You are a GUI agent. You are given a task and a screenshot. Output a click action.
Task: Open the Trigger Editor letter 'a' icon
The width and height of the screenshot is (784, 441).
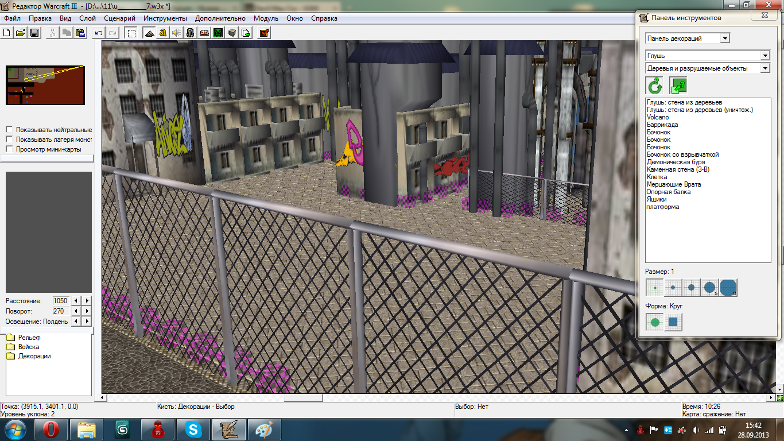pyautogui.click(x=163, y=33)
